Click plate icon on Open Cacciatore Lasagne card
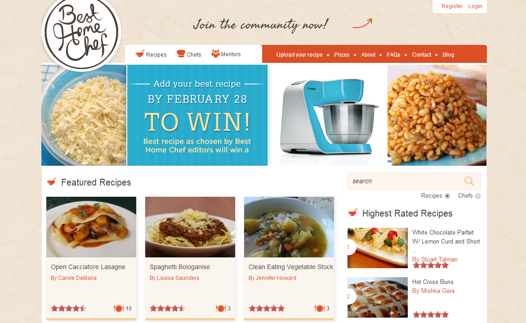 tap(118, 308)
